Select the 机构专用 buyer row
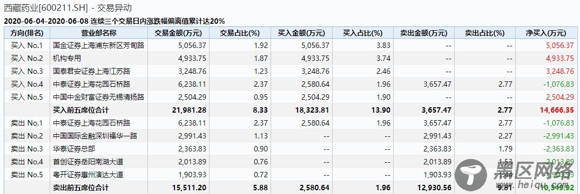This screenshot has height=194, width=580. tap(290, 58)
